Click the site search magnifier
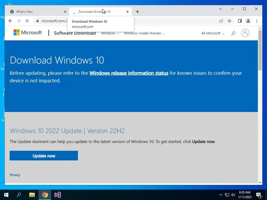This screenshot has height=200, width=267. click(233, 33)
